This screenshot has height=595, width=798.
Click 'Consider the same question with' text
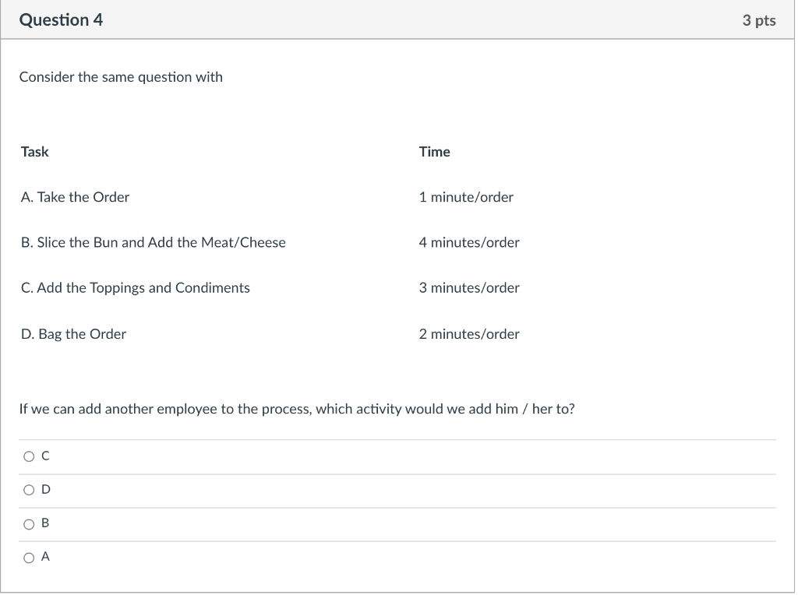click(121, 77)
